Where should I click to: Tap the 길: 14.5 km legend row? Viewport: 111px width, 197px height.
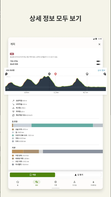coord(18,132)
